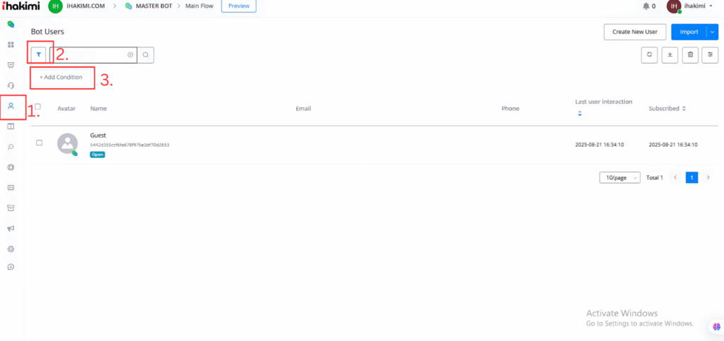The image size is (724, 341).
Task: Check the Guest user row checkbox
Action: coord(39,143)
